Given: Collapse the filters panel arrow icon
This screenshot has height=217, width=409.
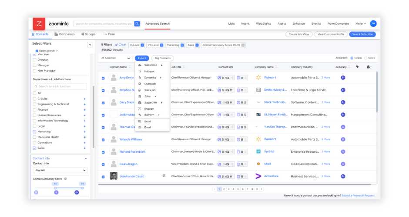Looking at the screenshot, I should tap(90, 45).
